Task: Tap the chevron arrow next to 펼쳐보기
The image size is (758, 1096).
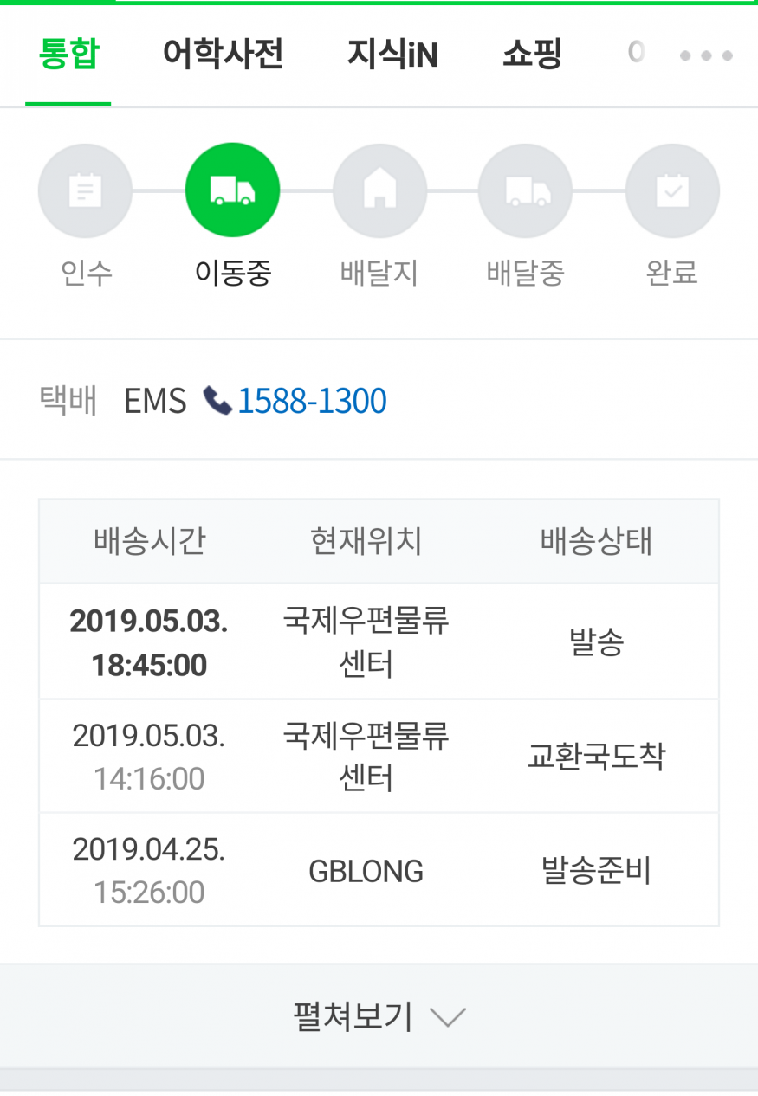Action: click(448, 1016)
